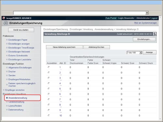The image size is (163, 122).
Task: Select radio button for Abt. ID 9
Action: (49, 110)
